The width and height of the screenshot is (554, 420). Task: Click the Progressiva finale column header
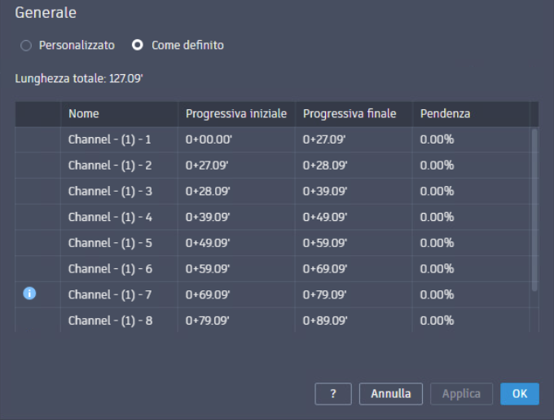(350, 114)
